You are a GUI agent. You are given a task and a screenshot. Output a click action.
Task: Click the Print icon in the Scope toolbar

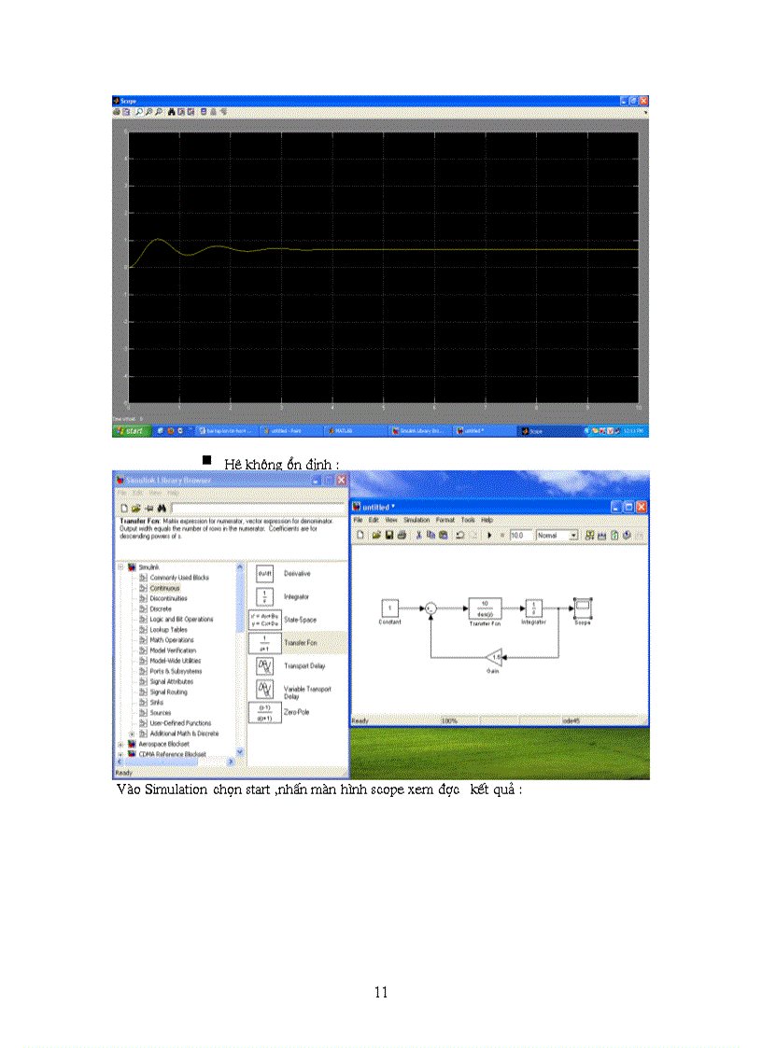117,112
